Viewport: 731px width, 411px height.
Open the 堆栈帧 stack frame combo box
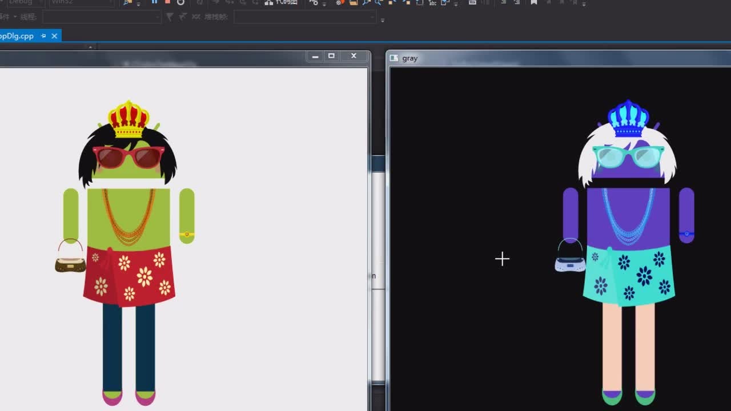pyautogui.click(x=305, y=17)
